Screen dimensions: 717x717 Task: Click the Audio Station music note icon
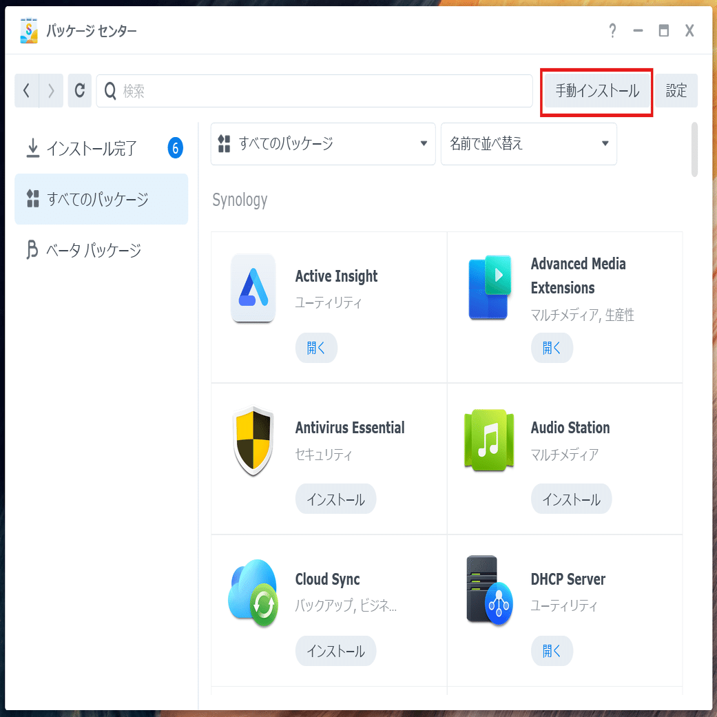click(489, 440)
